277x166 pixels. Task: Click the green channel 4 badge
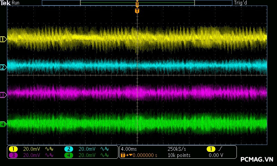point(69,155)
